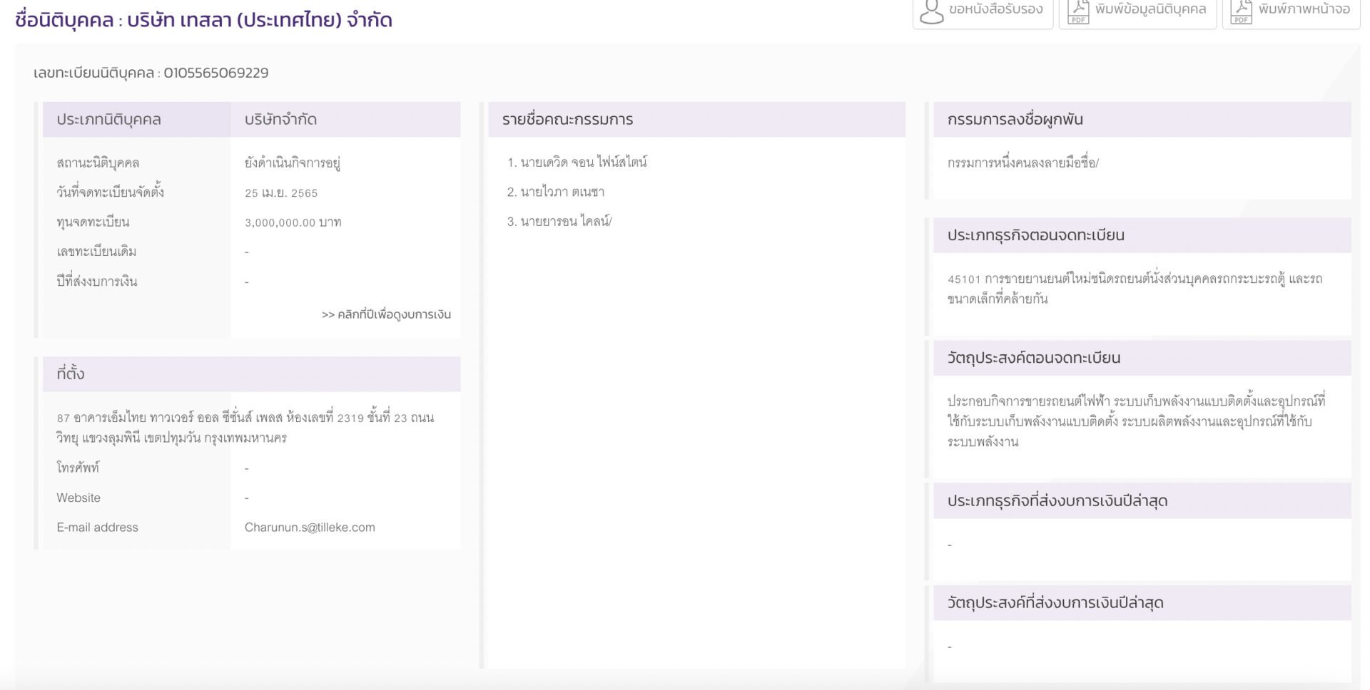Image resolution: width=1370 pixels, height=690 pixels.
Task: Click the E-mail address label
Action: click(x=97, y=527)
